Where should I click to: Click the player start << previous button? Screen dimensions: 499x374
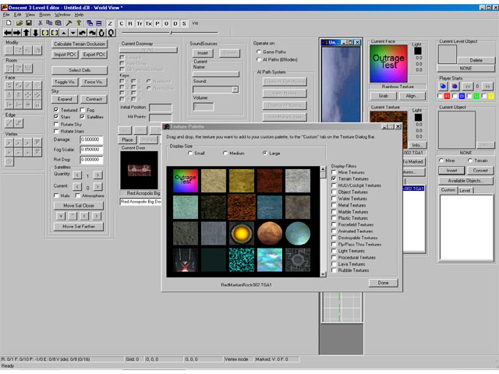[x=468, y=86]
